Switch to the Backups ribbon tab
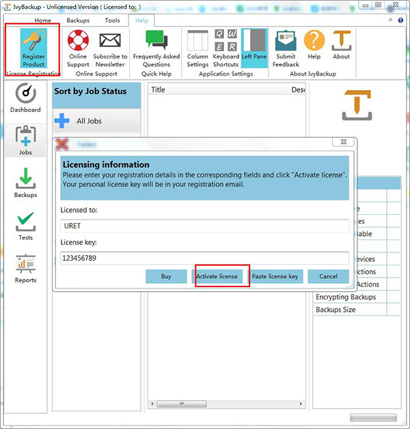The height and width of the screenshot is (429, 410). [78, 20]
